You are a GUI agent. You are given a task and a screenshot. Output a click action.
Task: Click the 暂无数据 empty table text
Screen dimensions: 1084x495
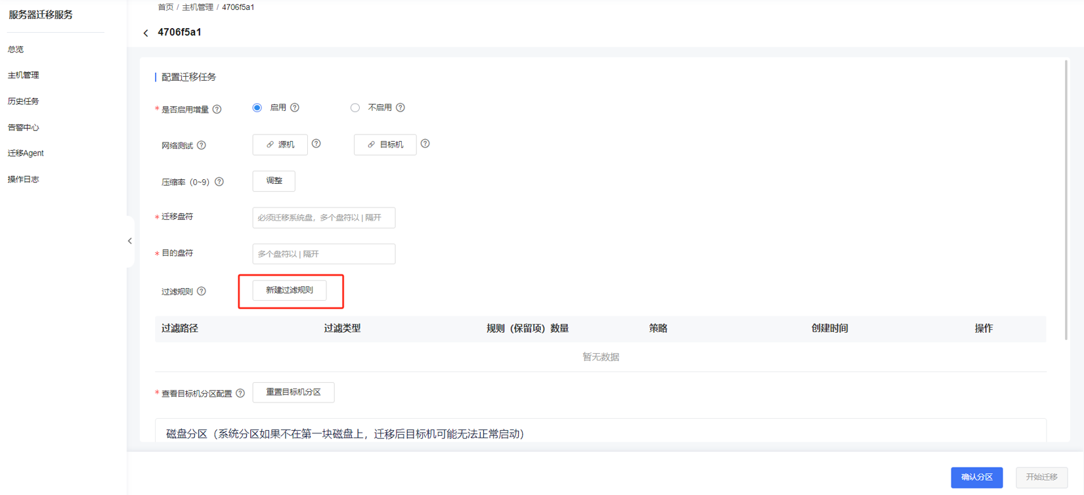click(601, 357)
